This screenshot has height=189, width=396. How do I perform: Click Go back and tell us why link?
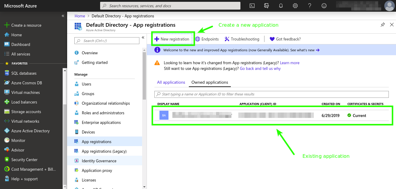tap(260, 68)
